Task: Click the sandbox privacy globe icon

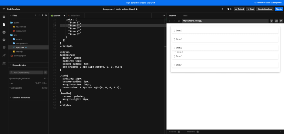Action: [x=137, y=9]
